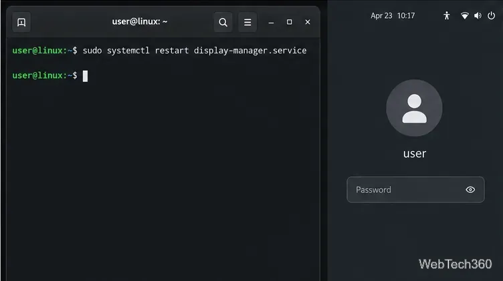
Task: Click the Wi-Fi network status icon
Action: [x=464, y=15]
